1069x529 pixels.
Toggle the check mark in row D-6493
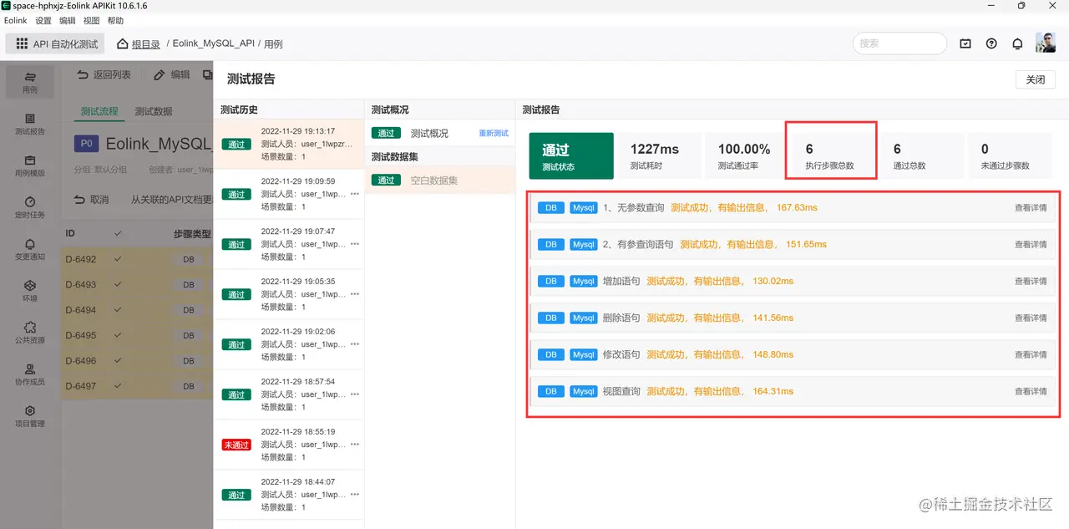click(x=118, y=284)
